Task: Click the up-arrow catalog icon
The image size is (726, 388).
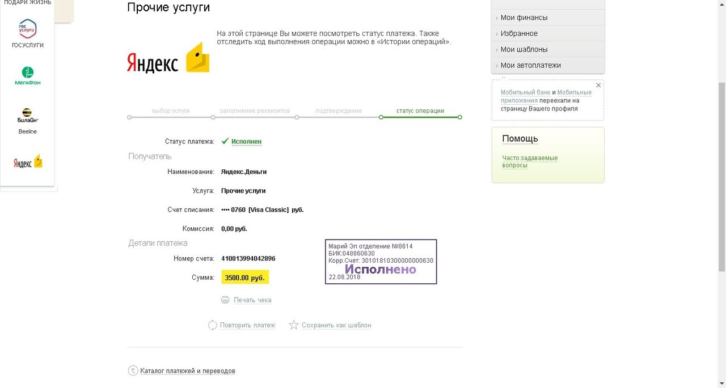Action: click(x=133, y=371)
